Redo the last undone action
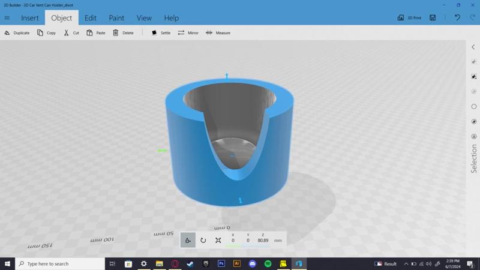Screen dimensions: 480x270 coord(473,18)
